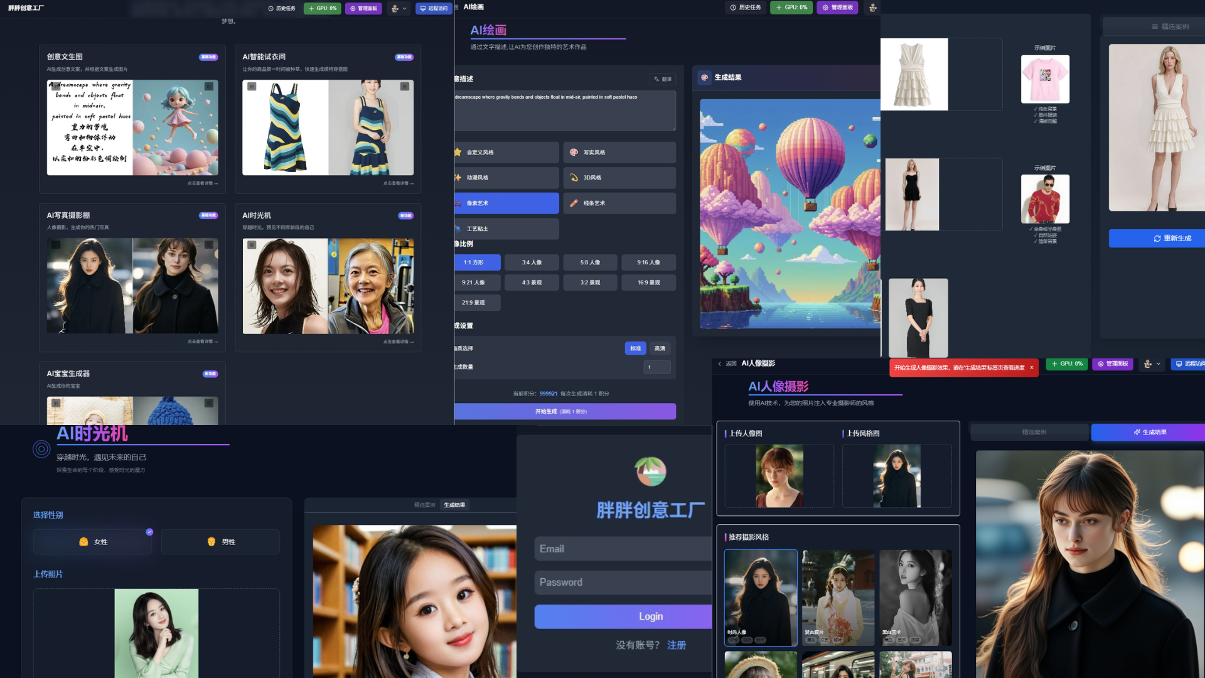Click the palette icon beside 生成结果 heading
Screen dimensions: 1205x678
pos(705,77)
